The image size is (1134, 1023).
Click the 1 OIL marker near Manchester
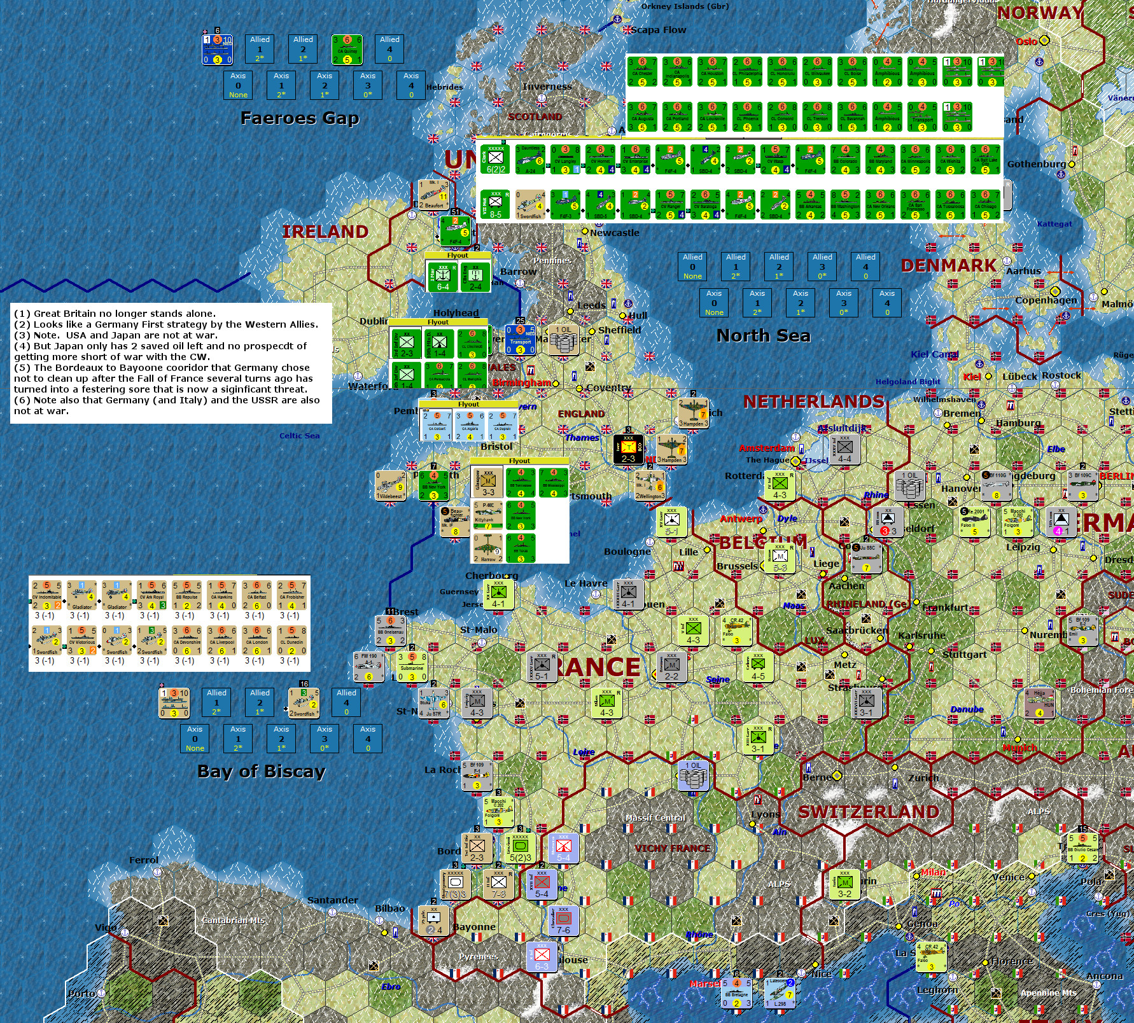pos(564,340)
